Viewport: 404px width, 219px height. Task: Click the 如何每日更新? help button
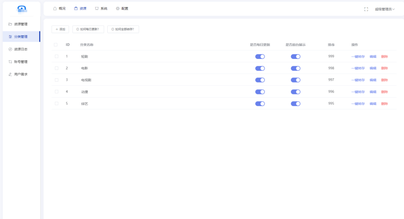[x=88, y=29]
